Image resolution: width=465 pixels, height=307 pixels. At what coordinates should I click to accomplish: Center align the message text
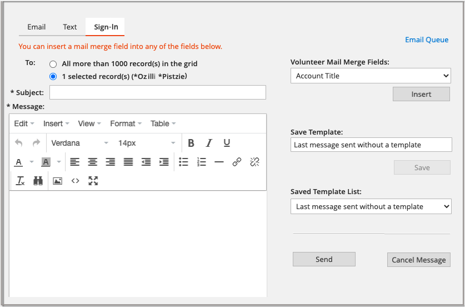(x=93, y=162)
